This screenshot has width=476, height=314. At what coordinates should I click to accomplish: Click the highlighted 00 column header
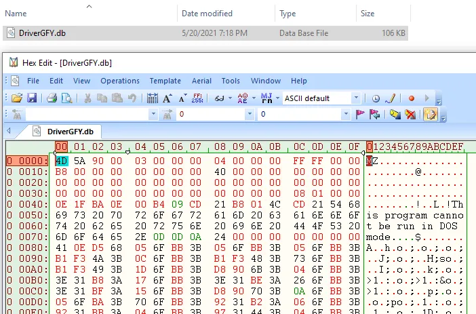pos(61,146)
